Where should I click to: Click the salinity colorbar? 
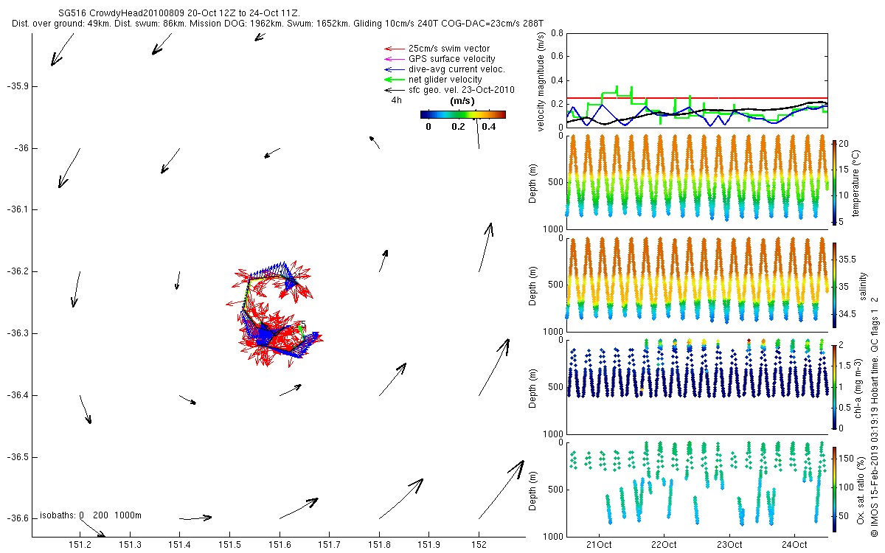[834, 285]
